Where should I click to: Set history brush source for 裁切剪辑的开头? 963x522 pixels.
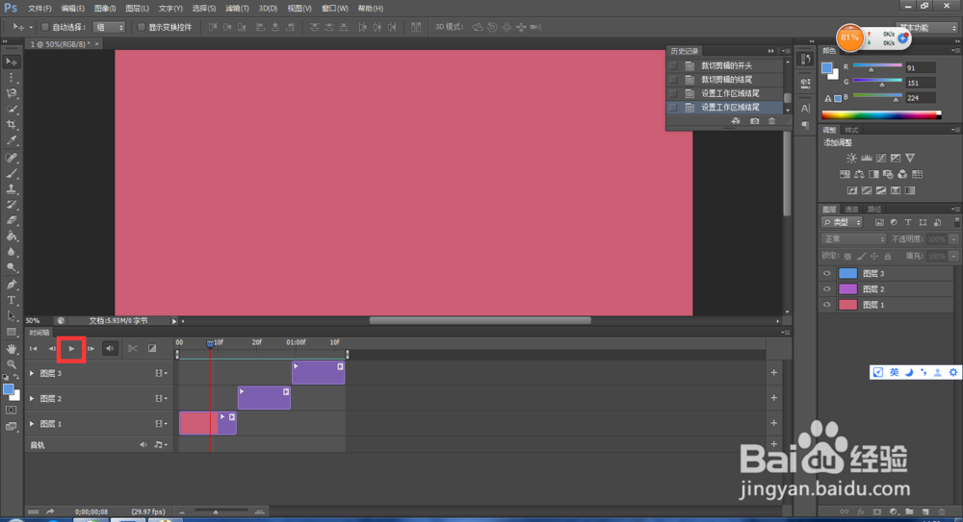click(x=673, y=65)
